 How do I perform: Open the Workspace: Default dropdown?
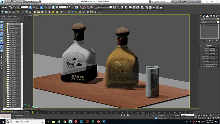32,1
